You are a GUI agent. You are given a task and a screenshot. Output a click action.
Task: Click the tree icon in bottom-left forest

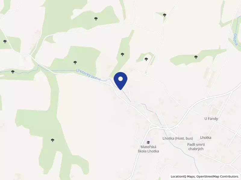click(x=52, y=140)
